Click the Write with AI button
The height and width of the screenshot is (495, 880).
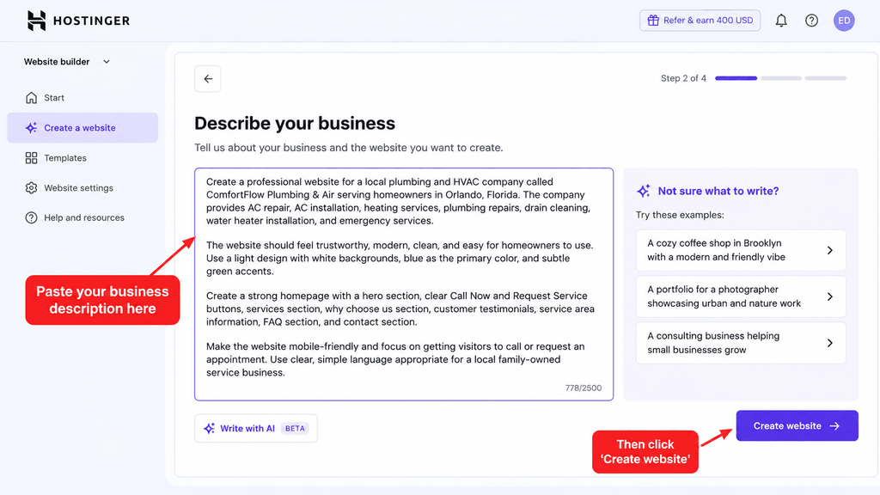256,428
